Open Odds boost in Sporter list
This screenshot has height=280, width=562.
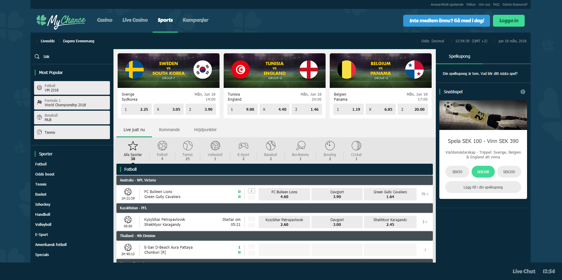tap(45, 174)
